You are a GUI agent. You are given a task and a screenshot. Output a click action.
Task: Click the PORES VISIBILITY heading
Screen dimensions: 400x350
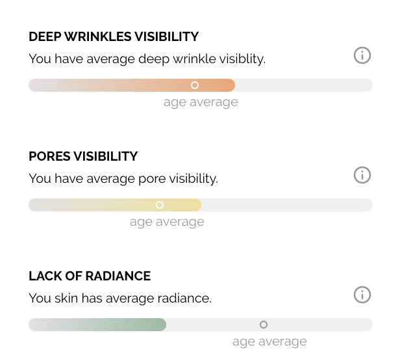[83, 156]
